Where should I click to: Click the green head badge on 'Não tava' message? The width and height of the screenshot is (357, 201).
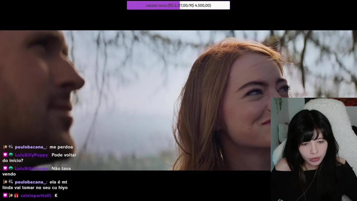click(11, 168)
